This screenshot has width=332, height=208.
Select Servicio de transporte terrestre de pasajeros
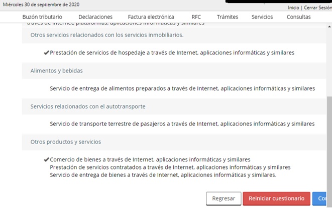coord(182,124)
